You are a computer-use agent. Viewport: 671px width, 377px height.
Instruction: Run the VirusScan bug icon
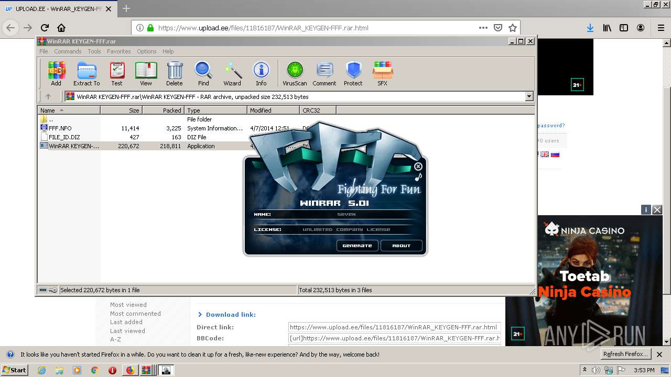(295, 73)
